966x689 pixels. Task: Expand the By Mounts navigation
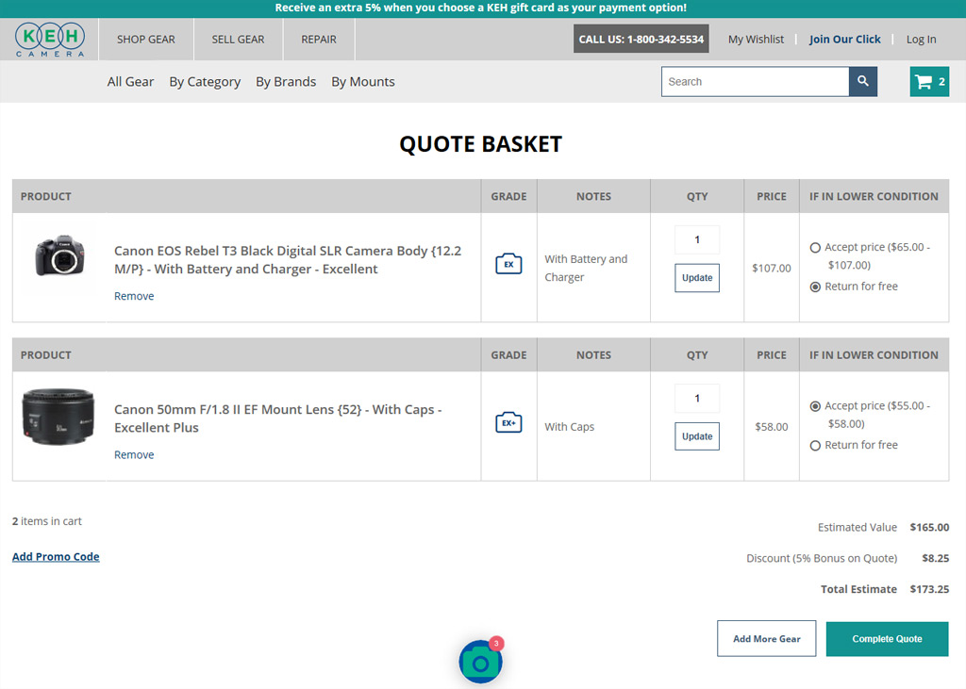pyautogui.click(x=362, y=82)
